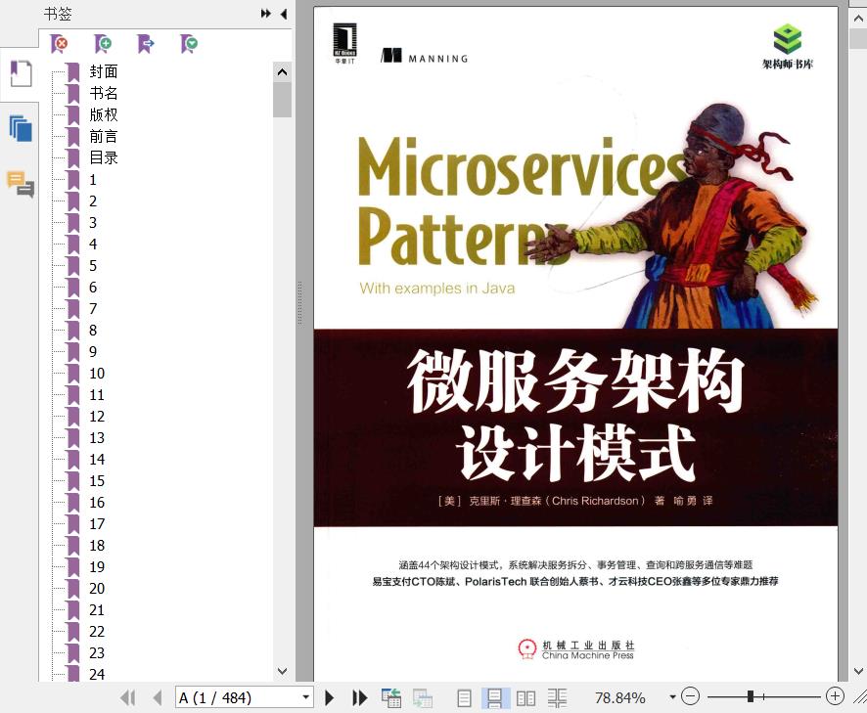867x713 pixels.
Task: Switch to two-page facing view
Action: [525, 698]
